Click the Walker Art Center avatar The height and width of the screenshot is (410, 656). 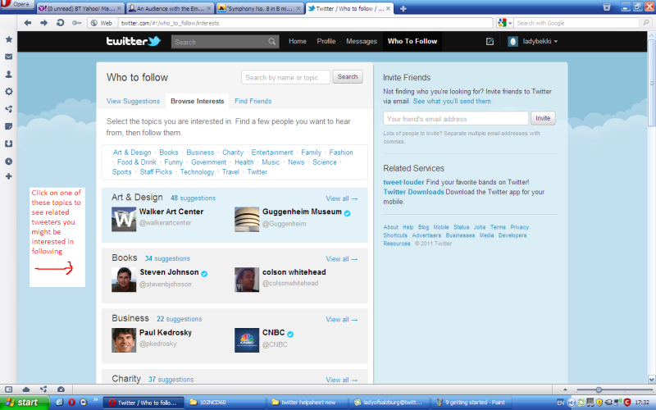124,219
